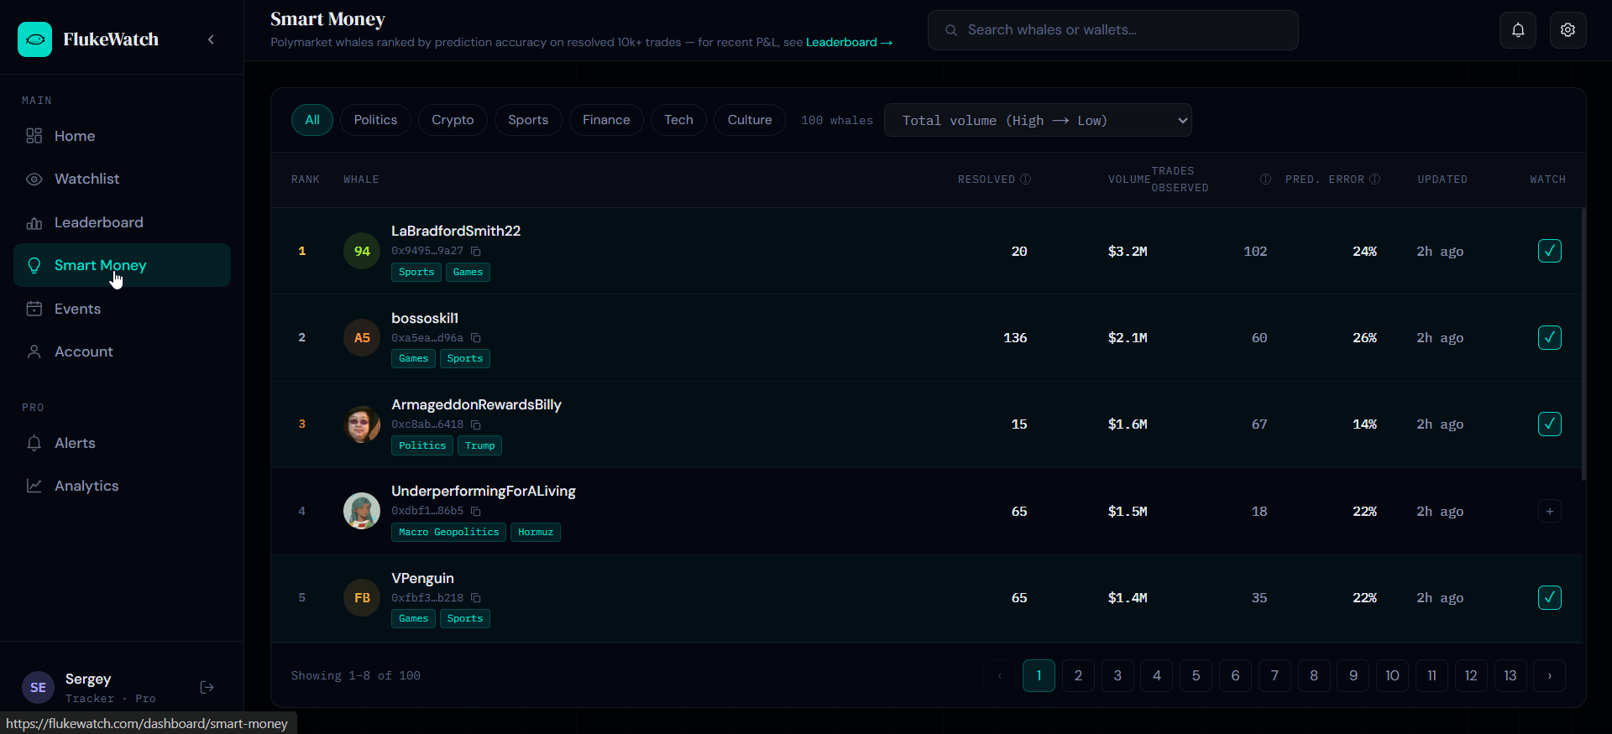Click the current page 1 button
1612x734 pixels.
(x=1039, y=675)
